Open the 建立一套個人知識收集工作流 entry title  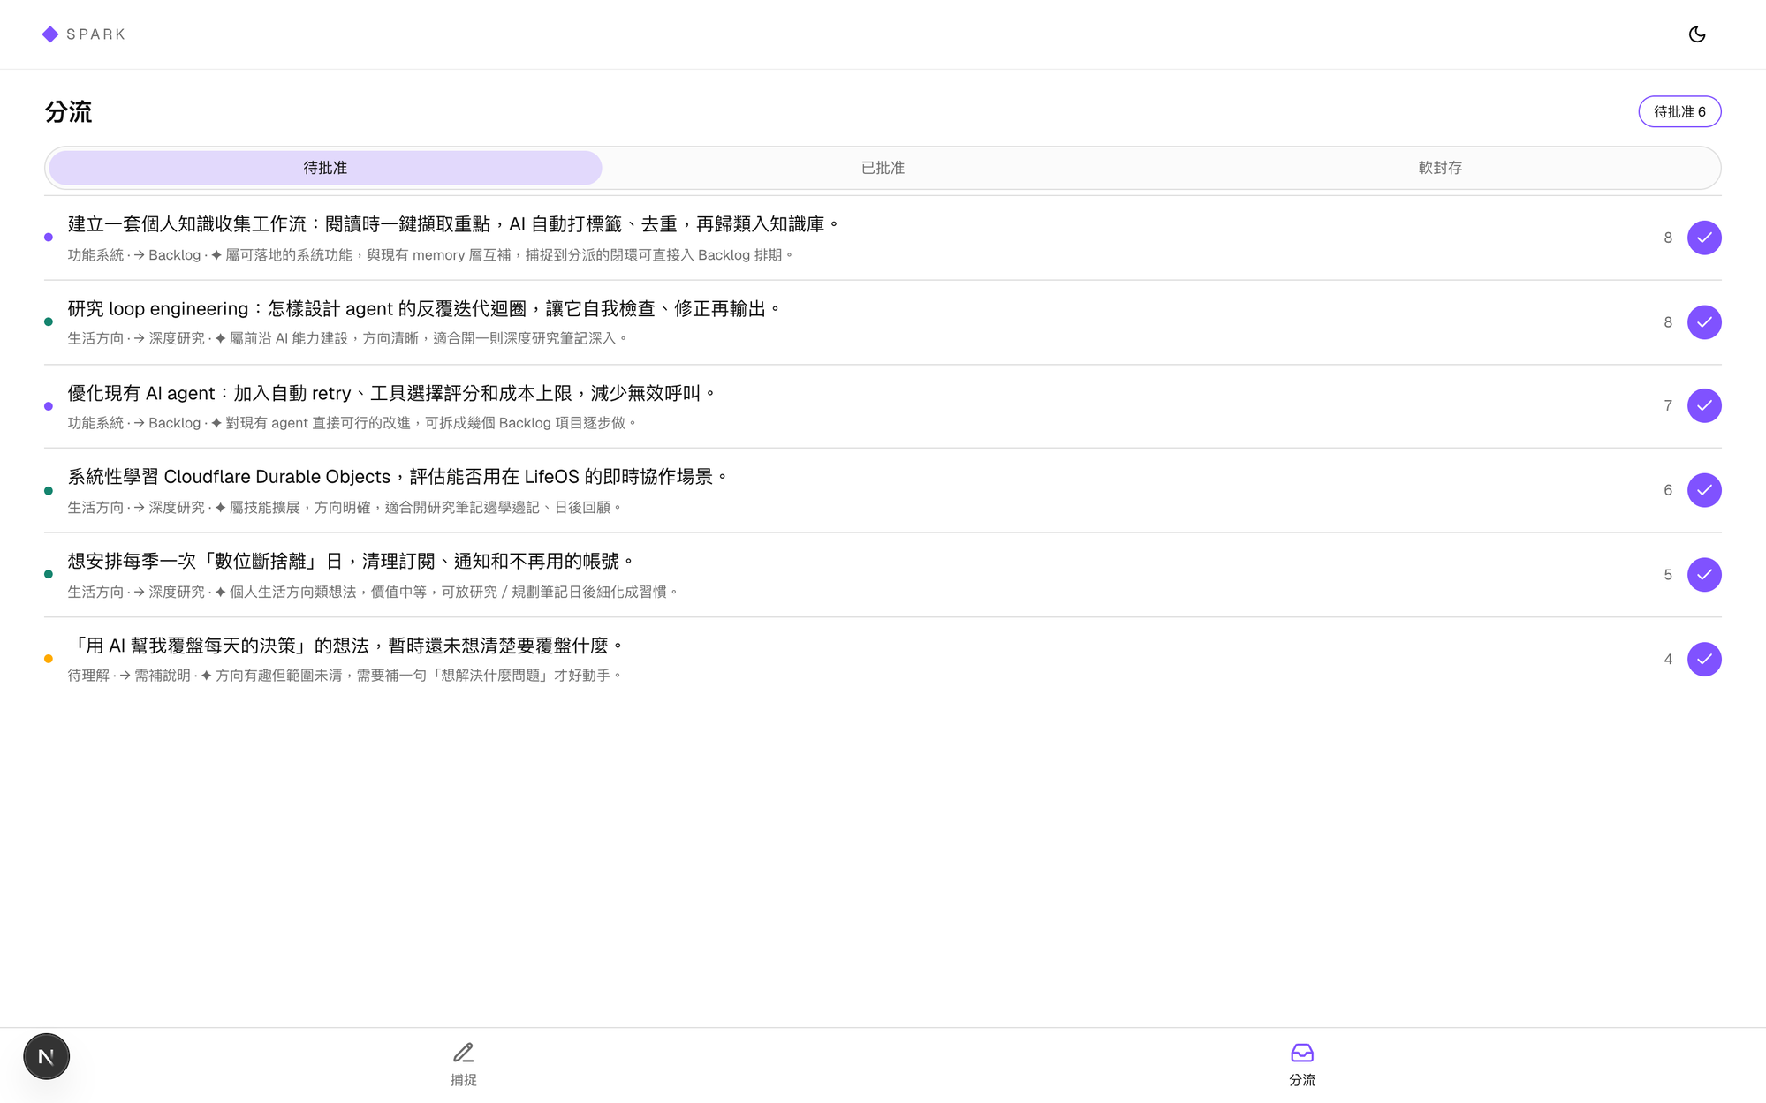pyautogui.click(x=454, y=224)
